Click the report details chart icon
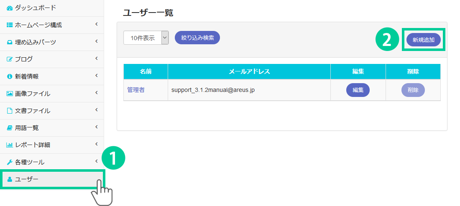Screen dimensions: 460x206 coord(10,145)
